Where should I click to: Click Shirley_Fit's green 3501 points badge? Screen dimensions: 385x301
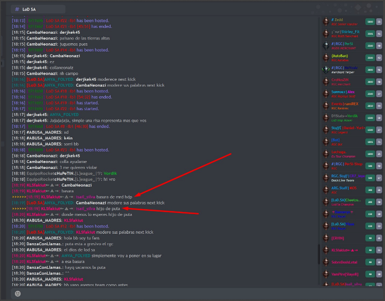coord(370,34)
